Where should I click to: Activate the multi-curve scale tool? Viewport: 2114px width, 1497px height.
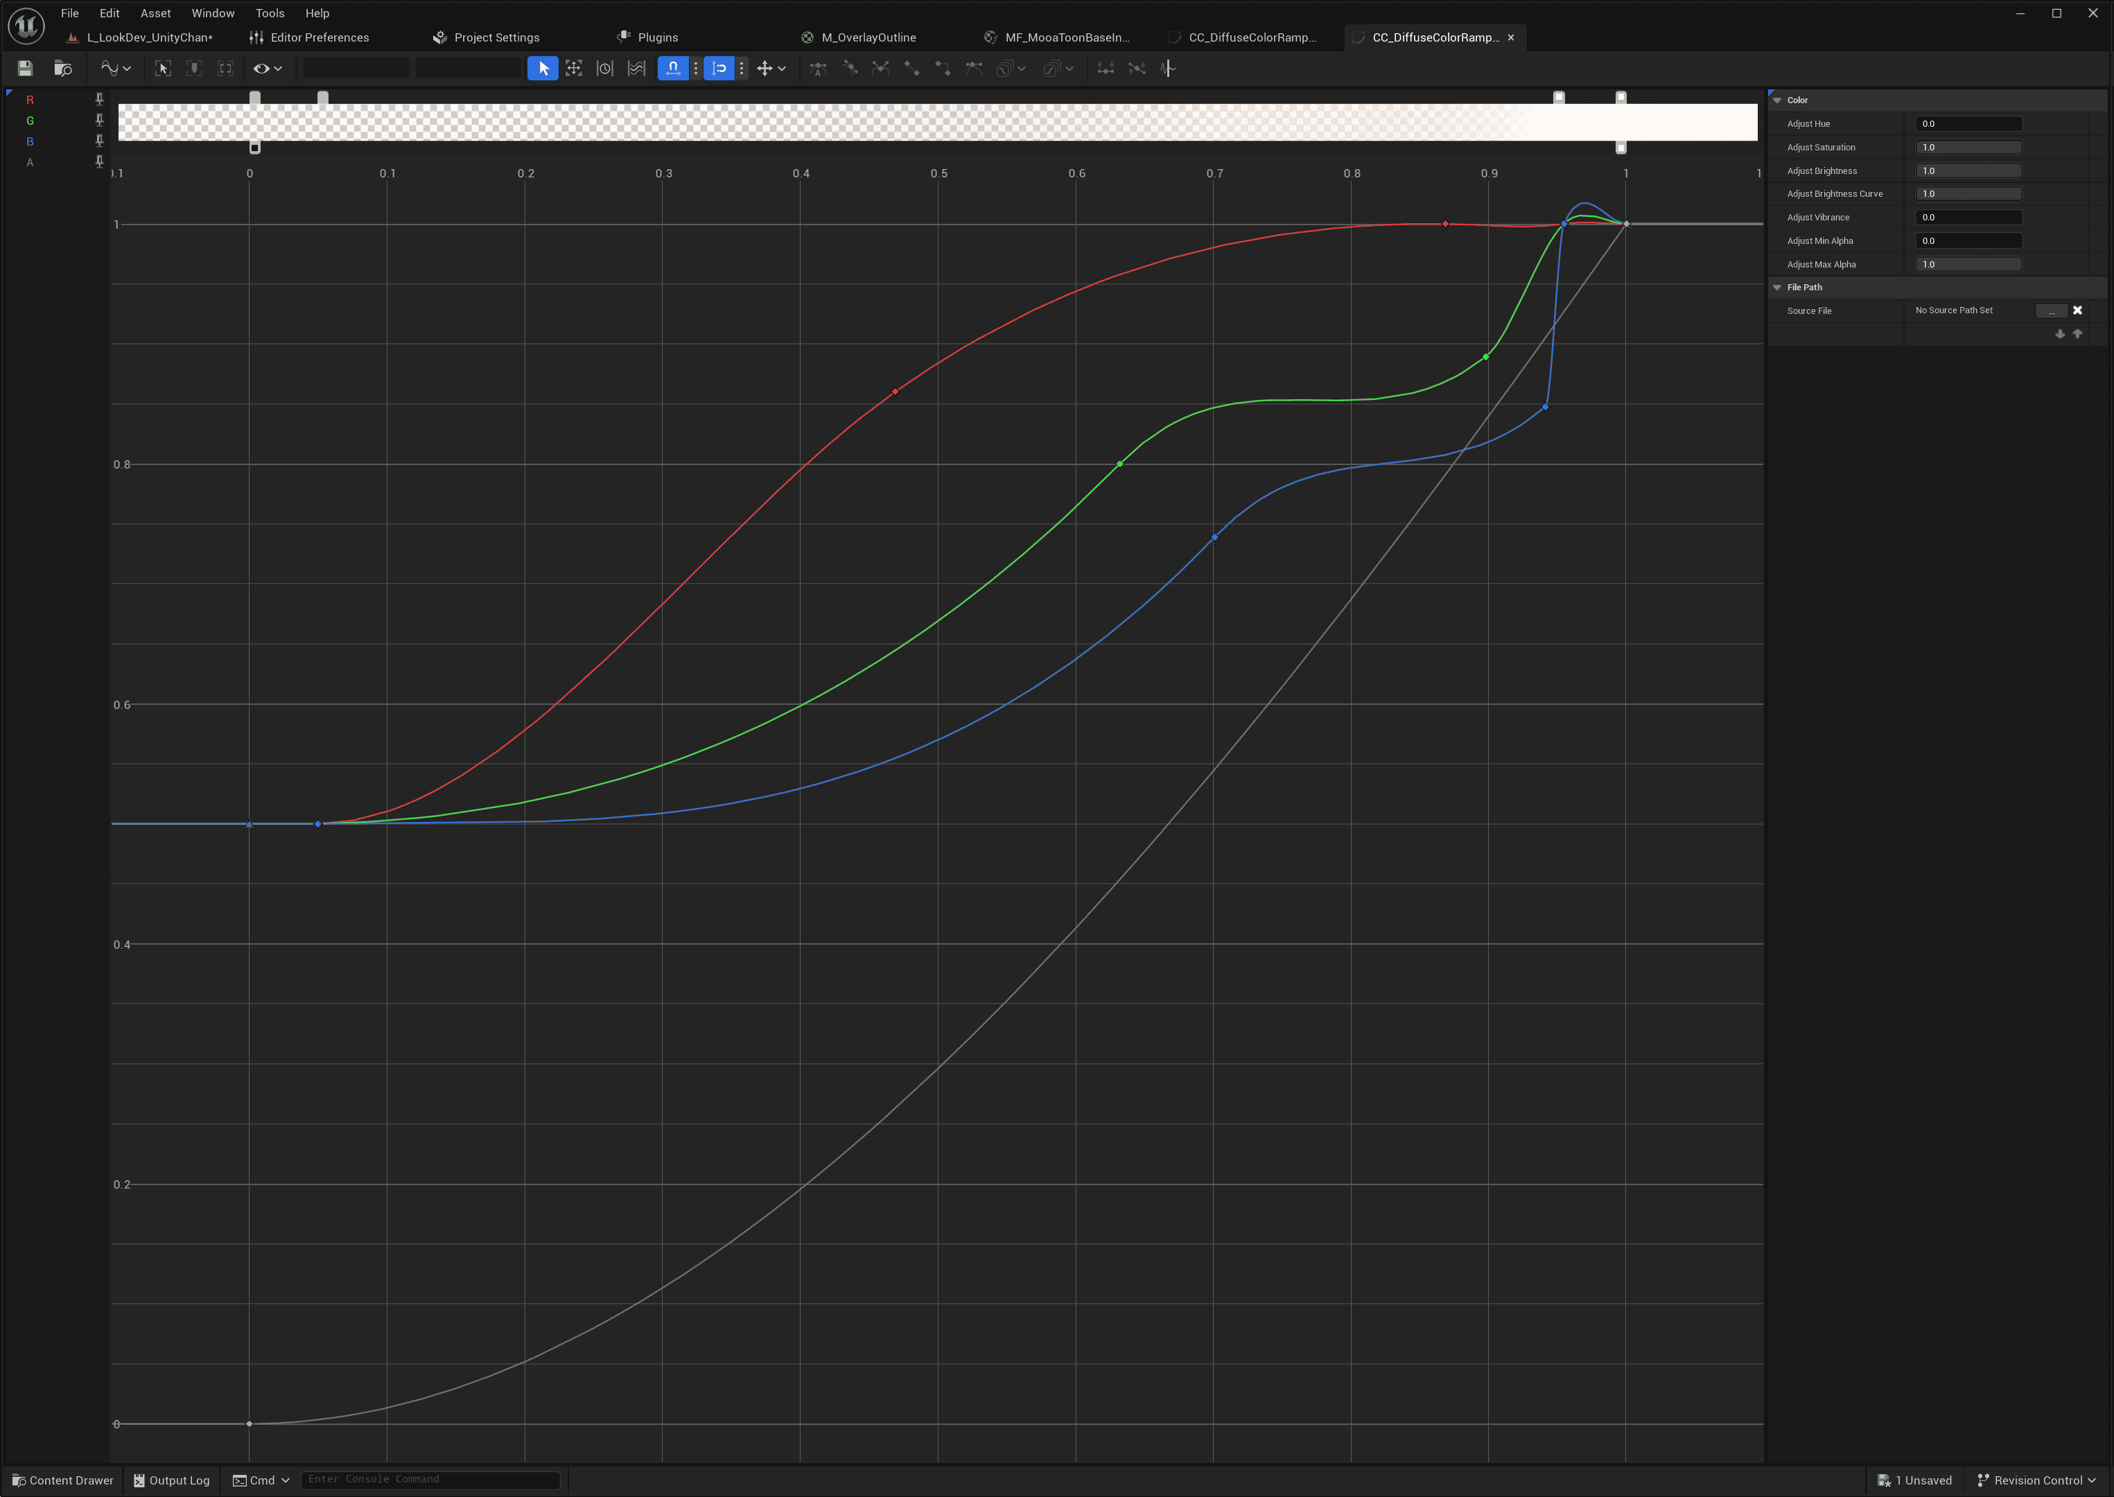point(636,68)
